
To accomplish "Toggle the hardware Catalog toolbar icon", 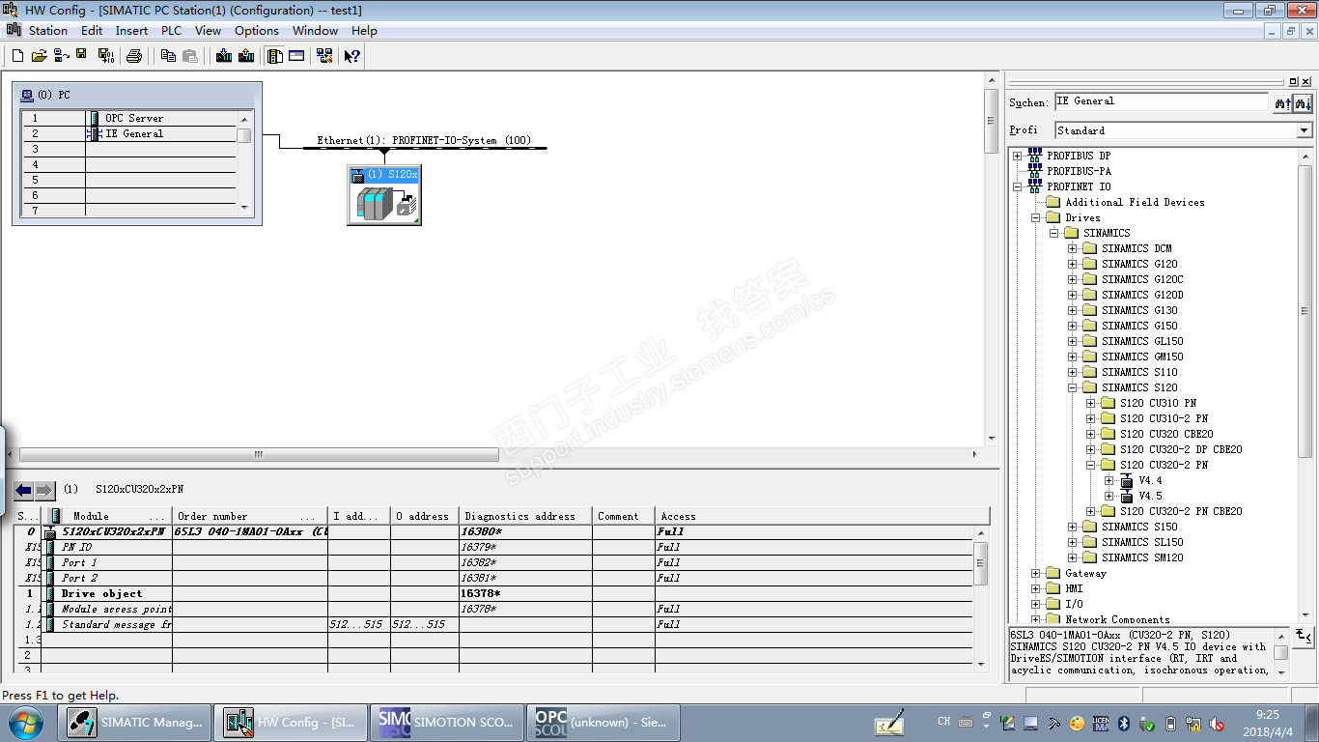I will 275,56.
